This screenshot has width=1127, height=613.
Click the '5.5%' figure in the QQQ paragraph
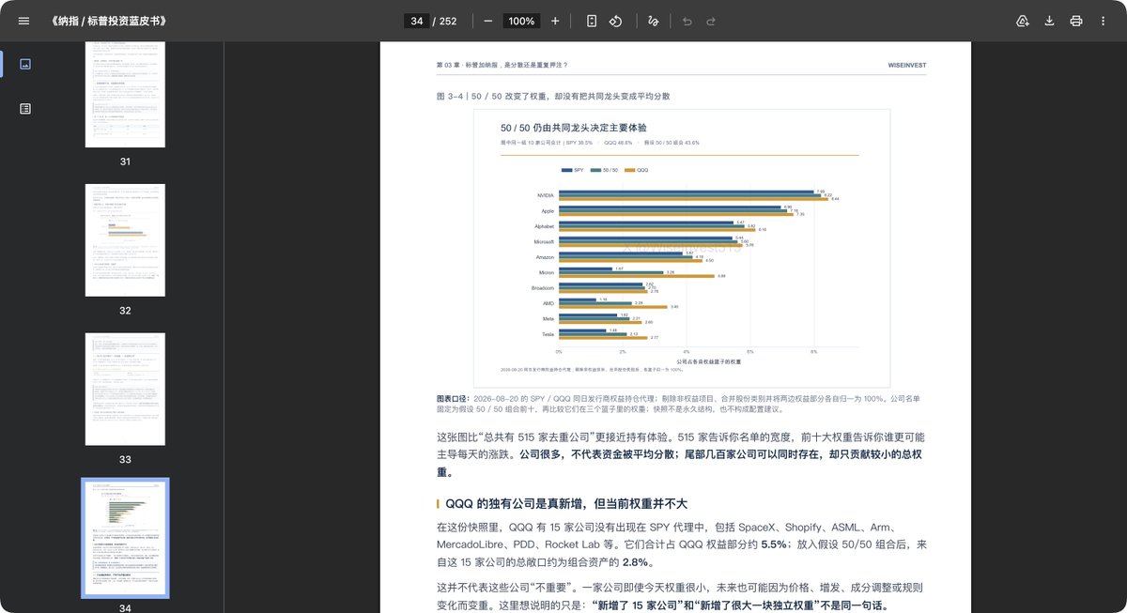point(774,544)
